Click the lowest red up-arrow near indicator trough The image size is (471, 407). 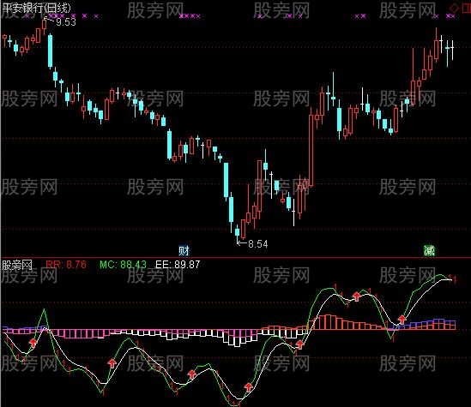(248, 387)
